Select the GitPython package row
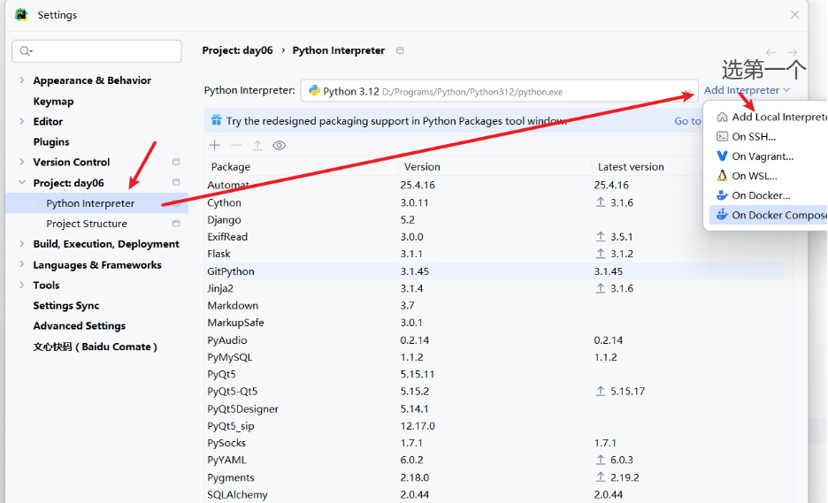The height and width of the screenshot is (503, 828). pyautogui.click(x=494, y=271)
